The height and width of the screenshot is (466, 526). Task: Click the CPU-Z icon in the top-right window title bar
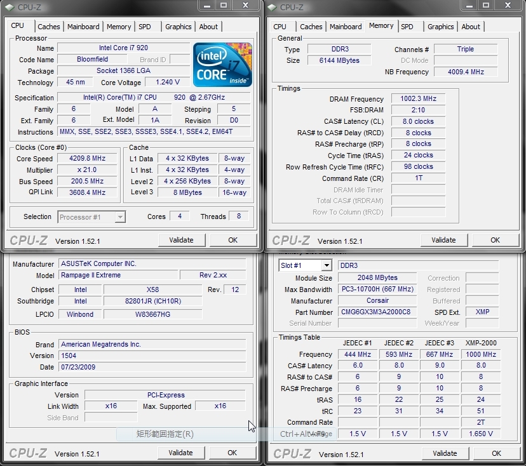click(273, 8)
